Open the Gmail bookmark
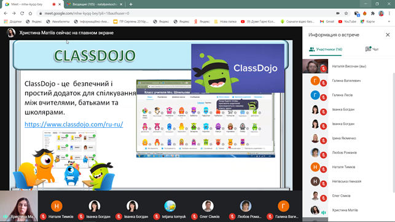The image size is (395, 222). (x=327, y=22)
